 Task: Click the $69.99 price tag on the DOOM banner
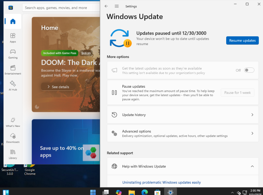point(86,53)
